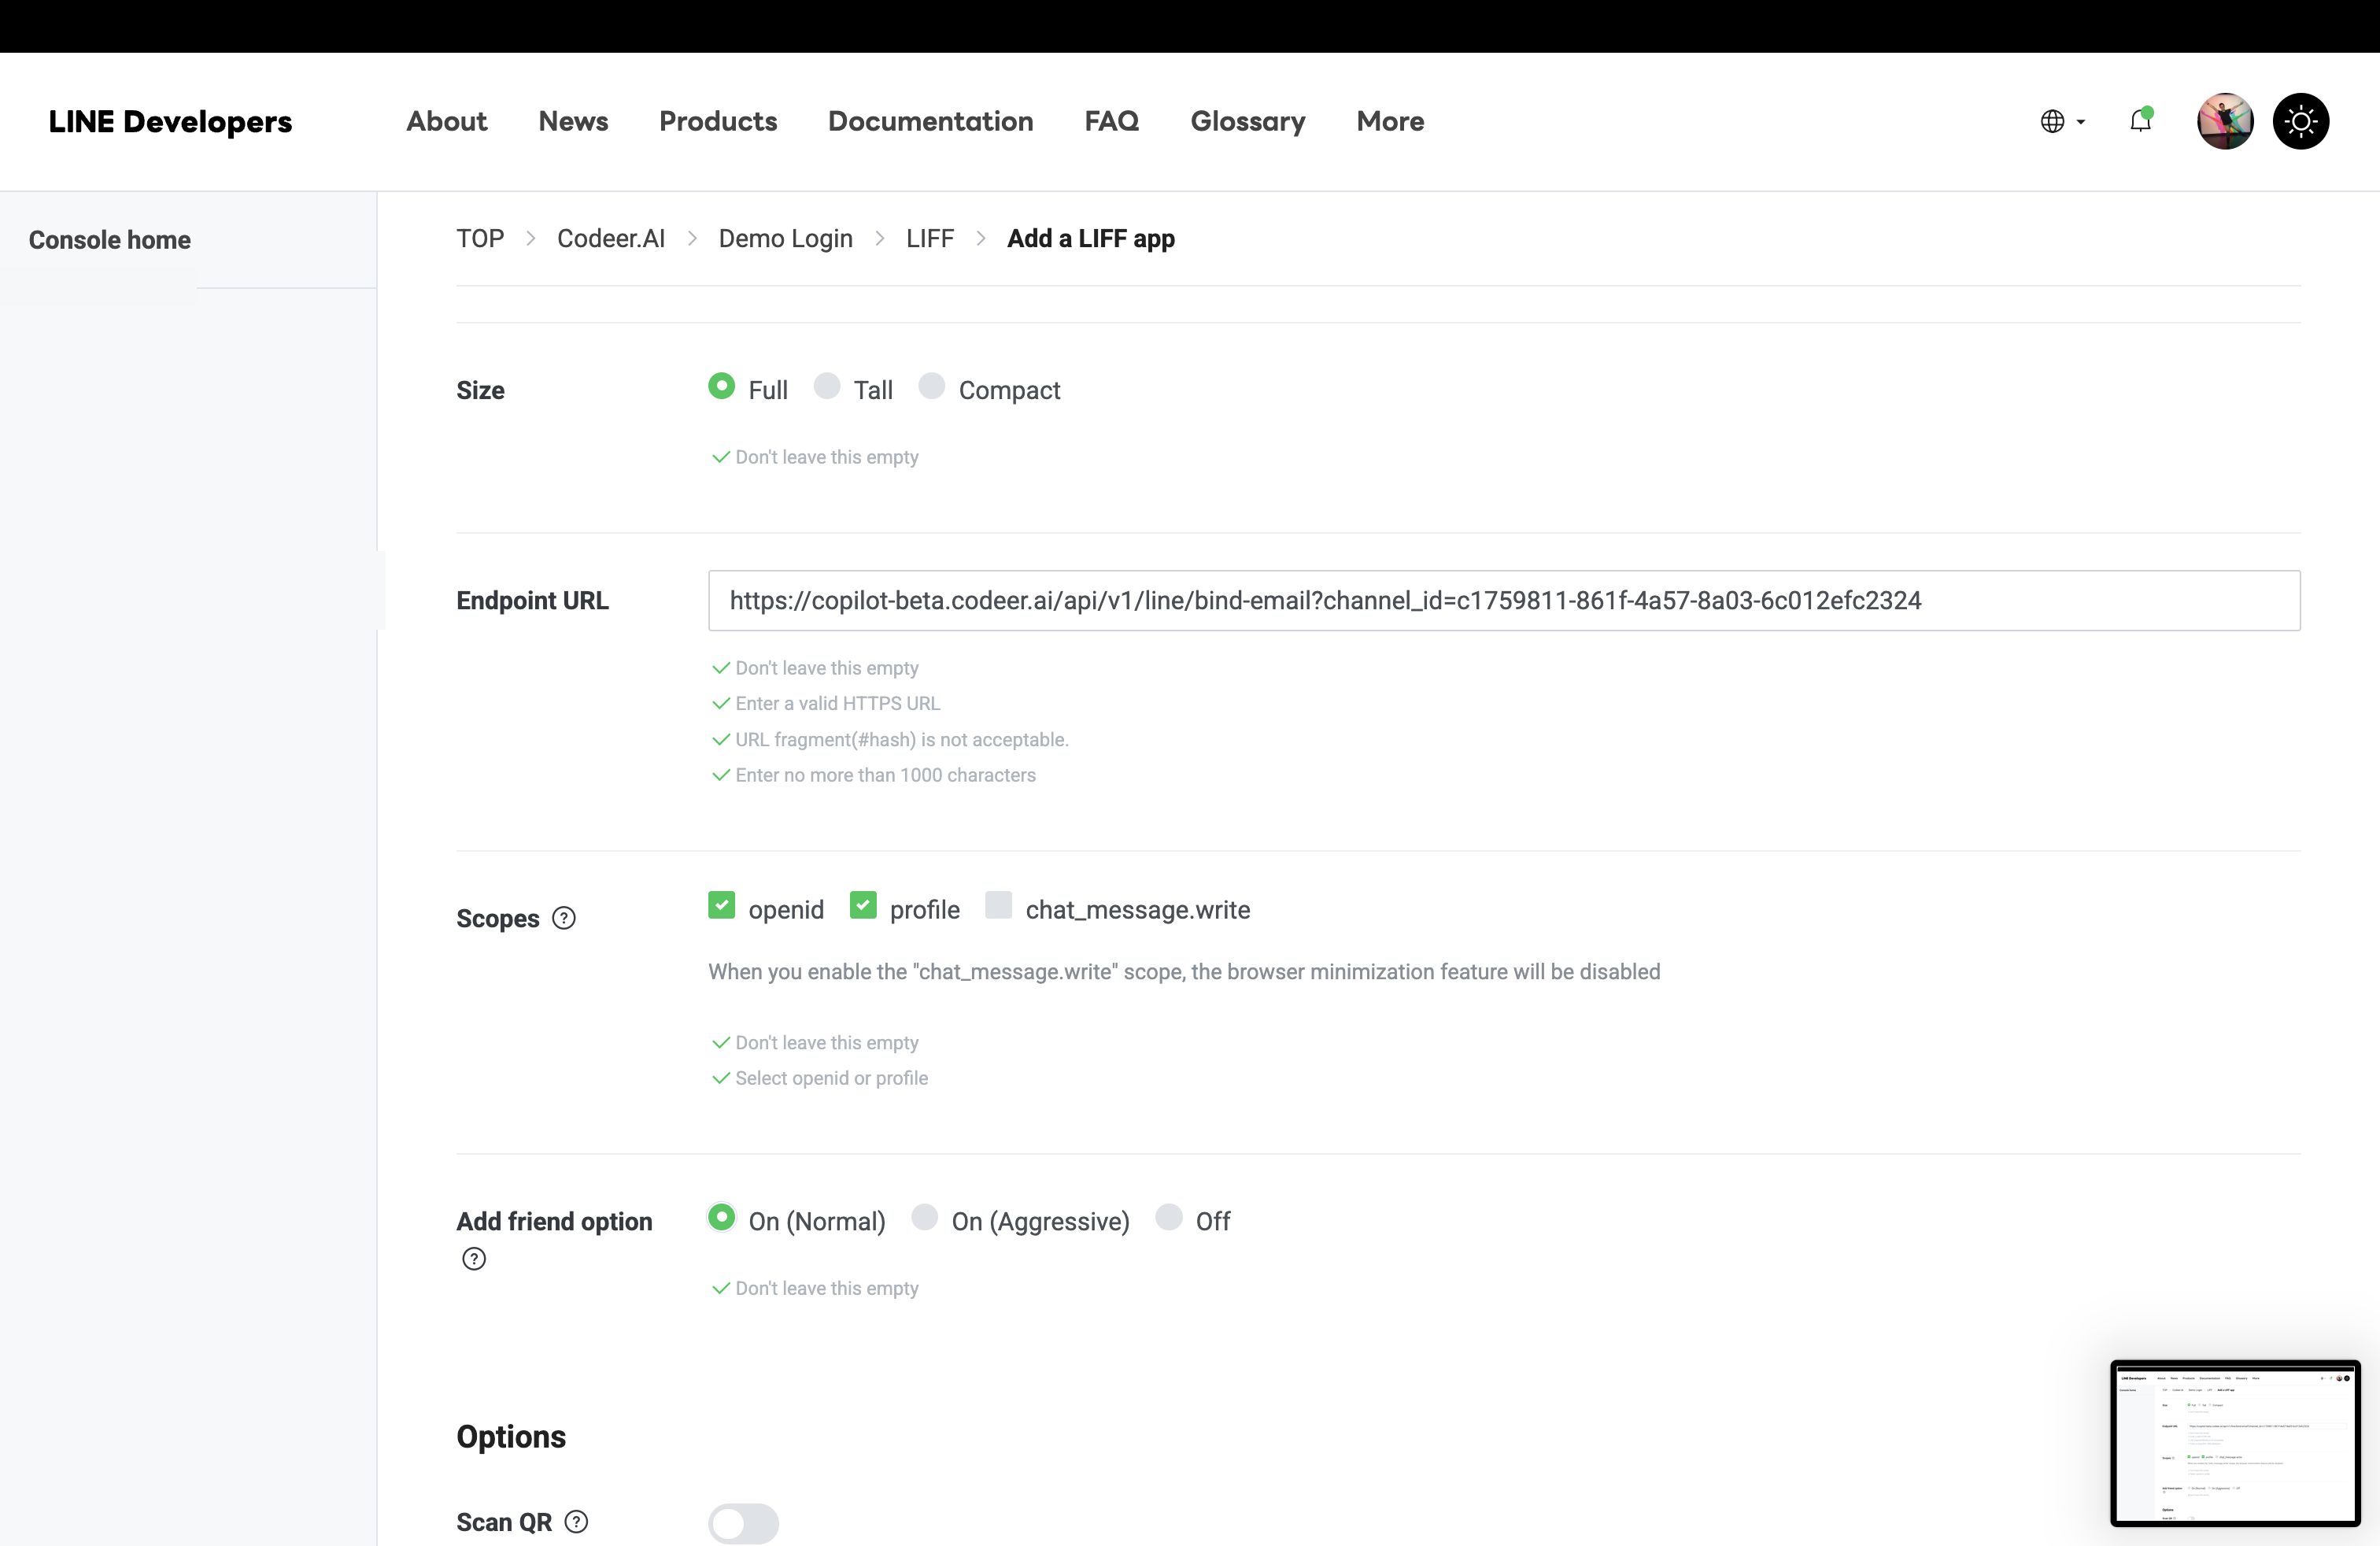Click the Scan QR help icon
Screen dimensions: 2380x1546
click(x=575, y=1521)
